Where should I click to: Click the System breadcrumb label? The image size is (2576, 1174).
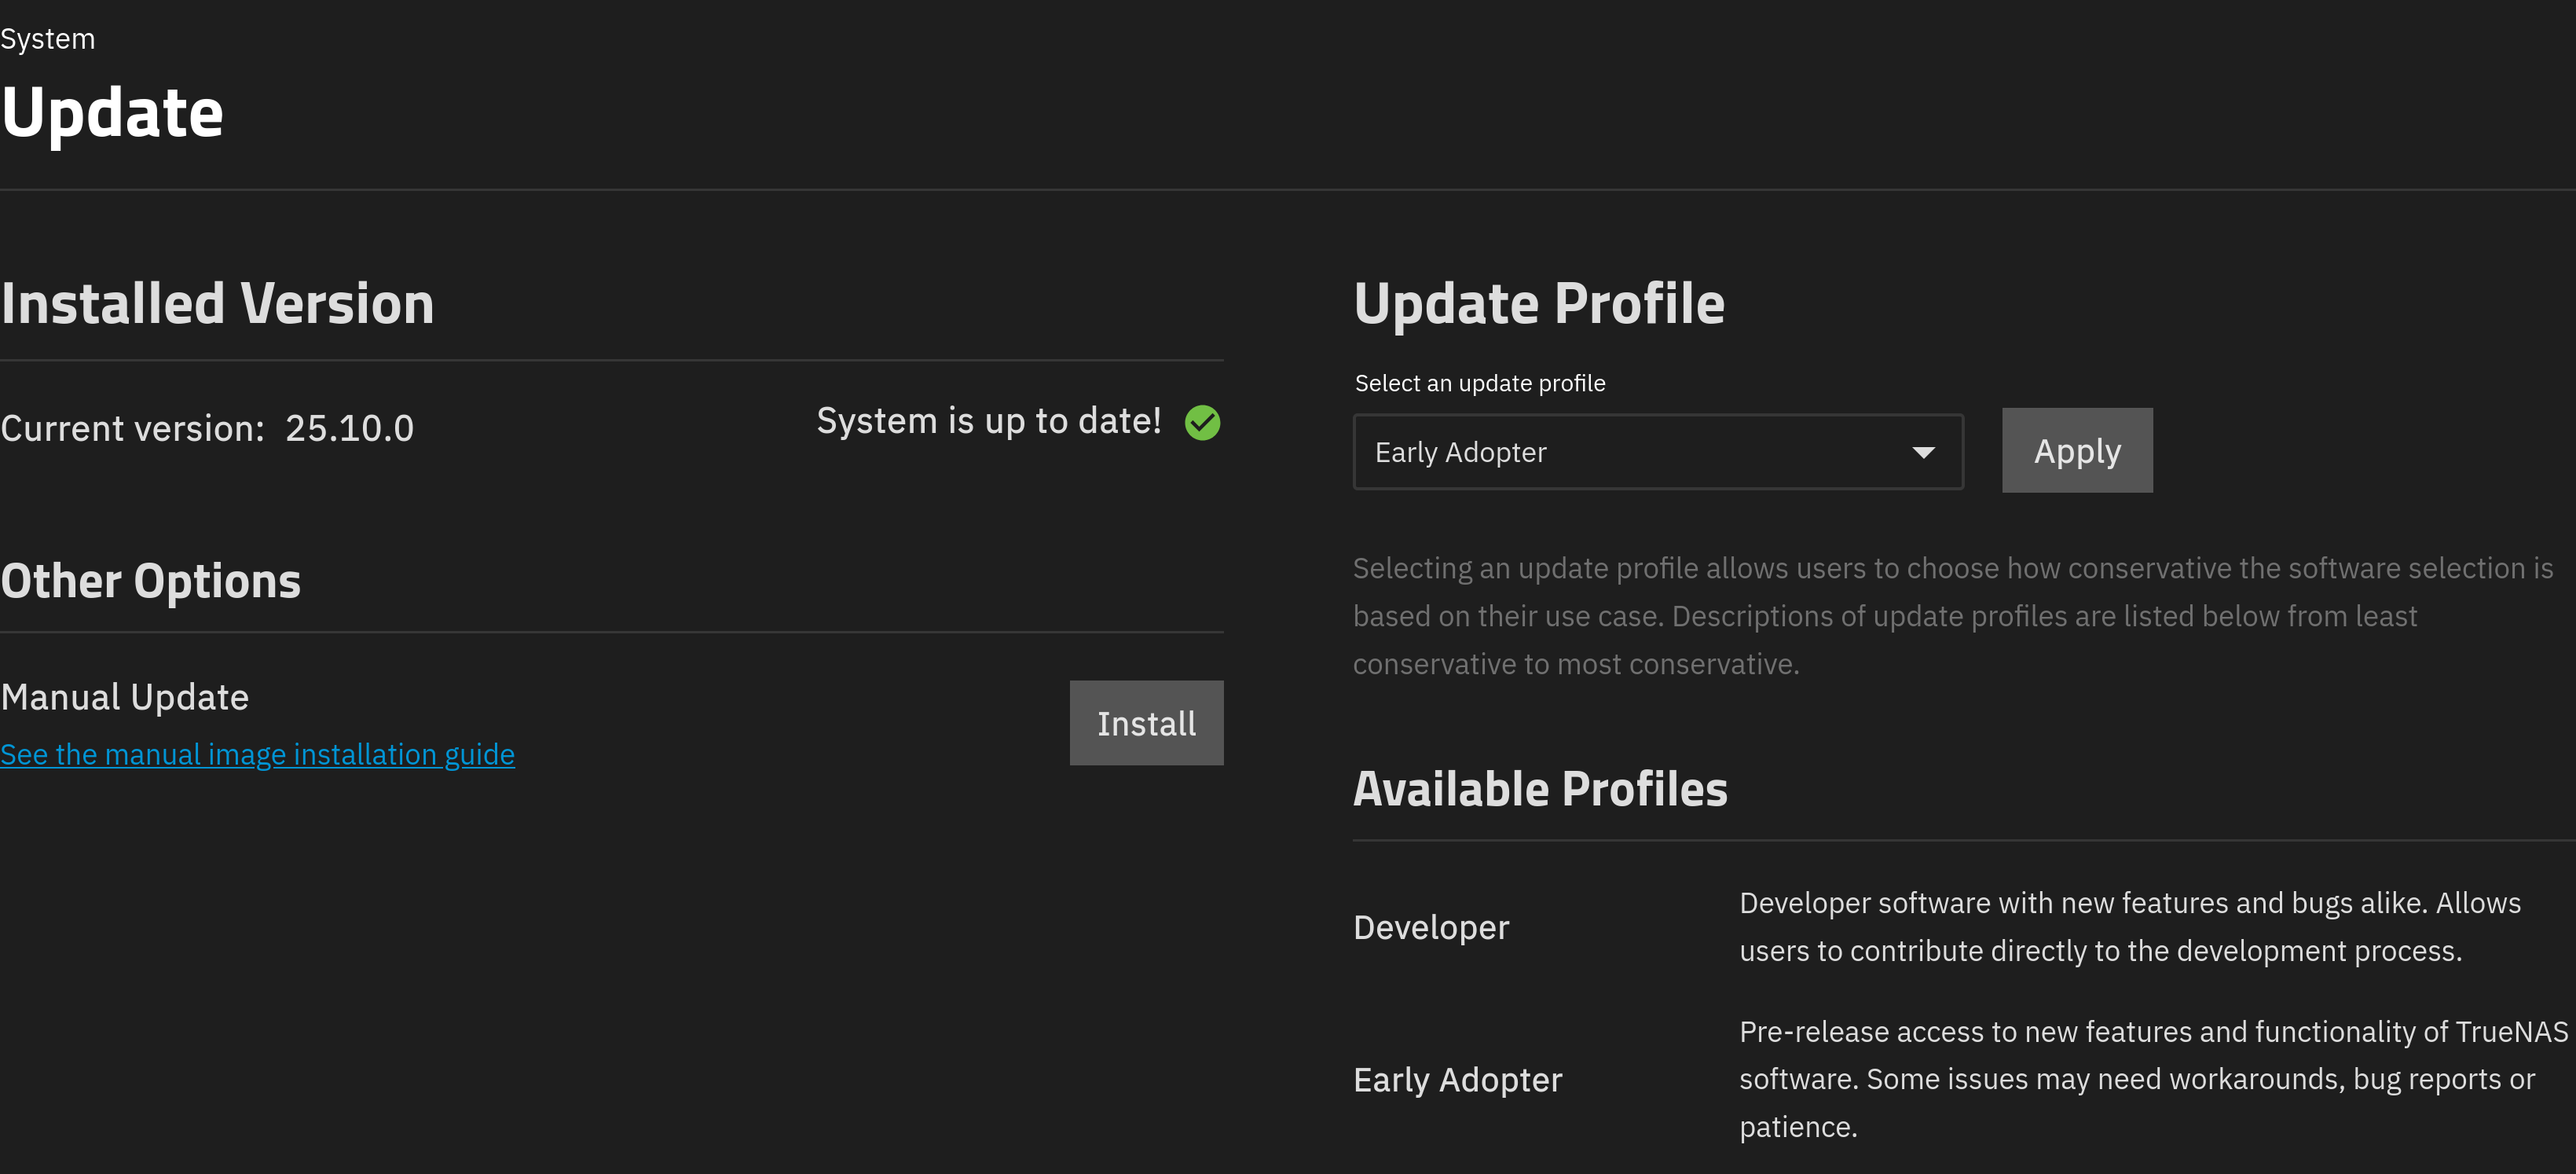tap(48, 39)
